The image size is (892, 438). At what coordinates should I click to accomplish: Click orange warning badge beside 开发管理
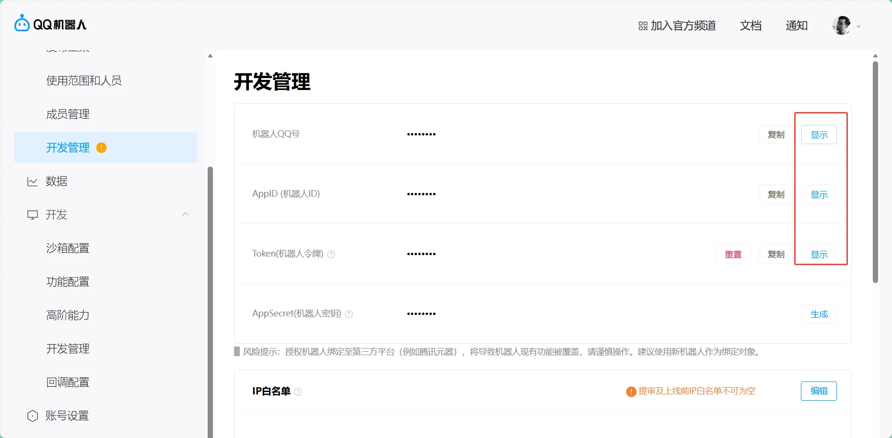(101, 148)
